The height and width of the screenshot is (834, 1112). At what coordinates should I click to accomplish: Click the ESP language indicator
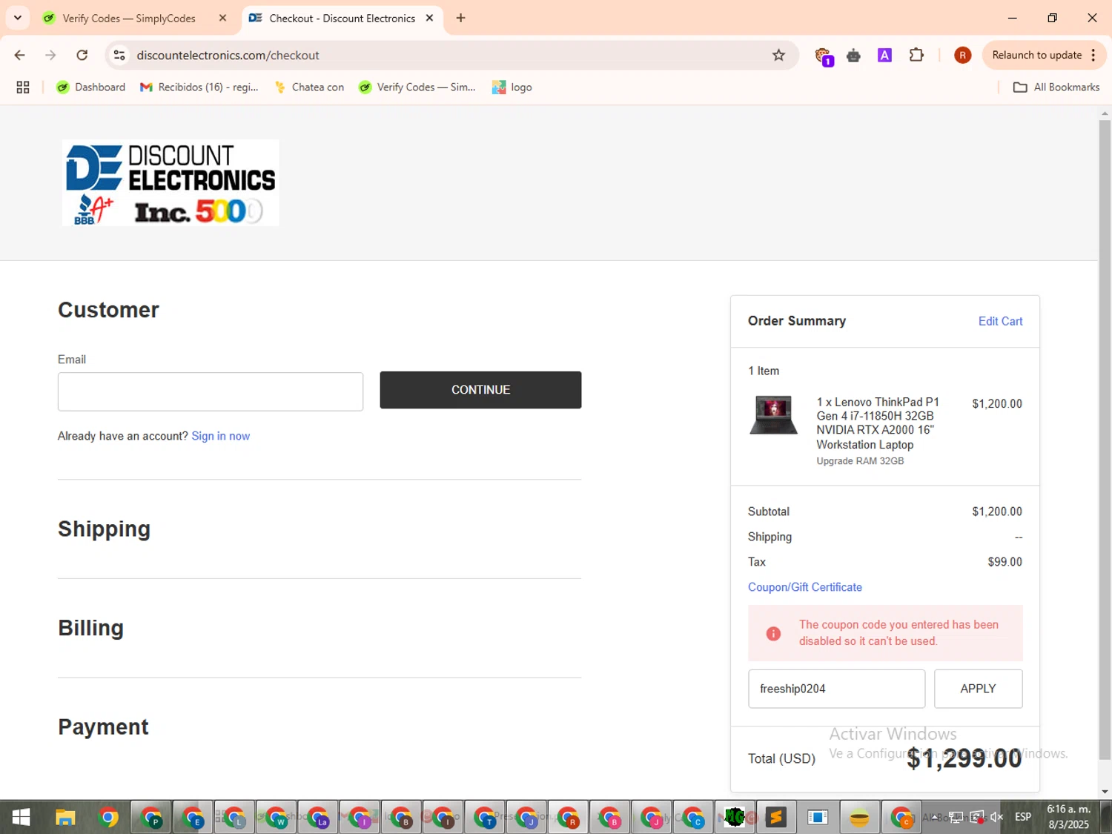point(1023,817)
